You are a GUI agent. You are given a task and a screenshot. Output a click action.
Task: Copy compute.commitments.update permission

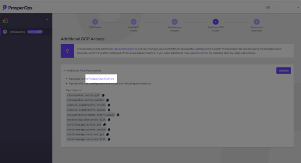click(109, 110)
